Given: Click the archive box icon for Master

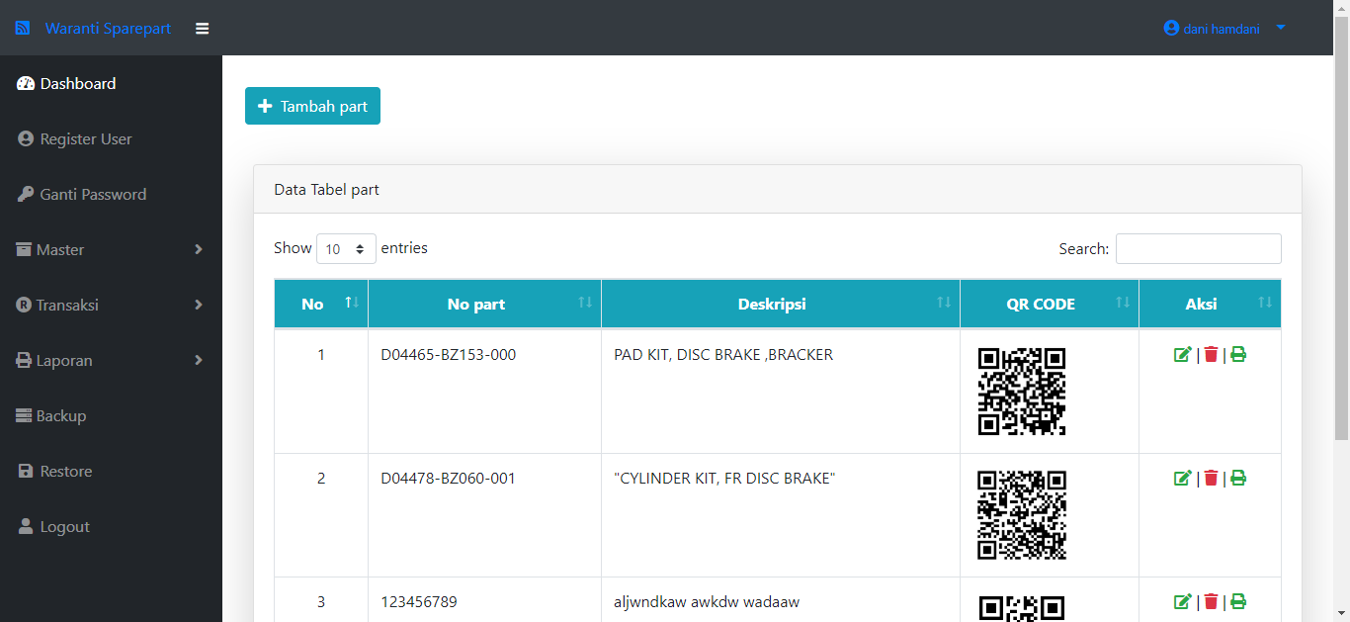Looking at the screenshot, I should (24, 250).
